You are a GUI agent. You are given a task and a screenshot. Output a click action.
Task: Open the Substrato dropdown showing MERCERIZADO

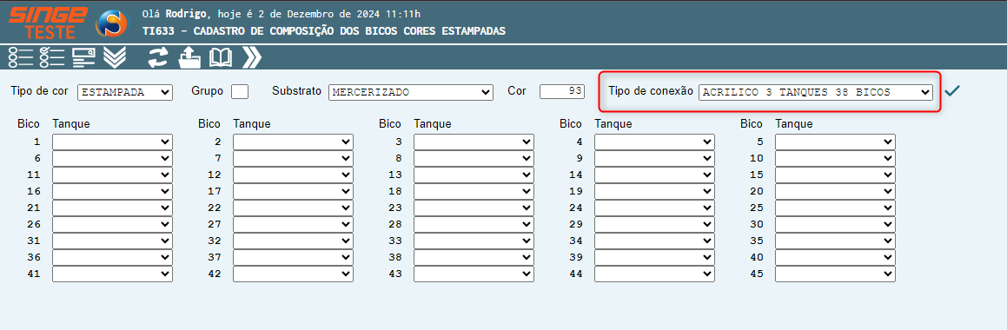pos(410,92)
